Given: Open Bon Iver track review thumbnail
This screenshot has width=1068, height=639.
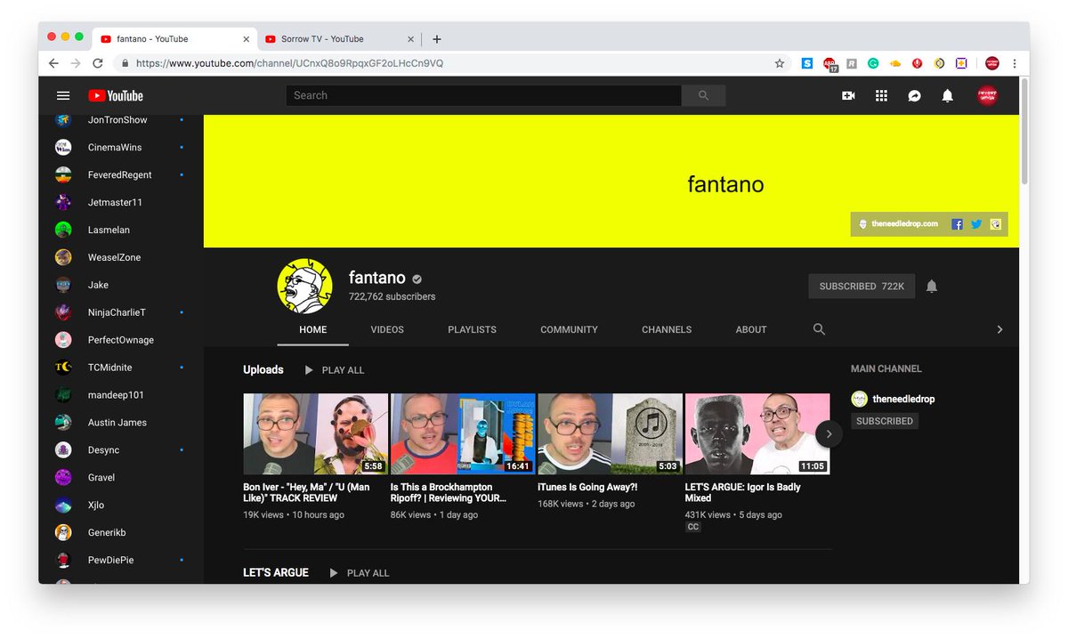Looking at the screenshot, I should point(315,434).
